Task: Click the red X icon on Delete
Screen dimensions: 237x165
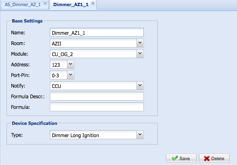Action: point(207,158)
